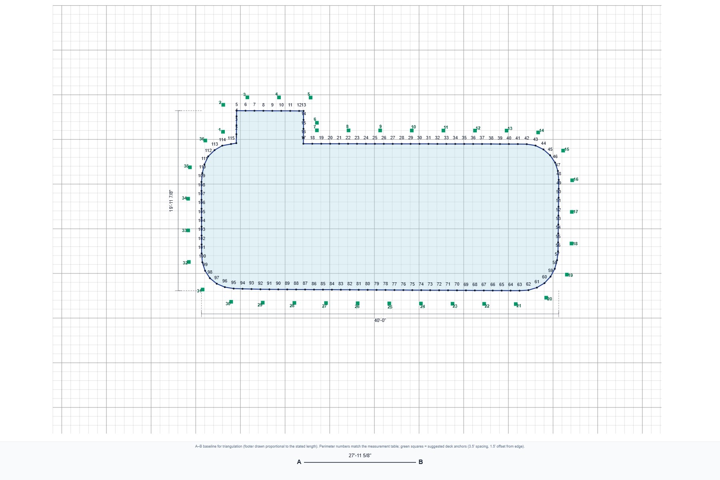
Task: Select green deck anchor square 3
Action: (x=247, y=97)
